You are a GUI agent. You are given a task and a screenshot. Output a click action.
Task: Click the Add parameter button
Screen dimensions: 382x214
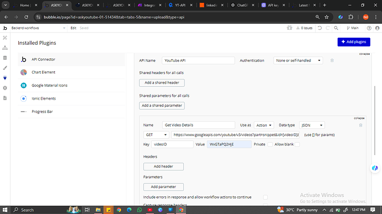(x=163, y=187)
